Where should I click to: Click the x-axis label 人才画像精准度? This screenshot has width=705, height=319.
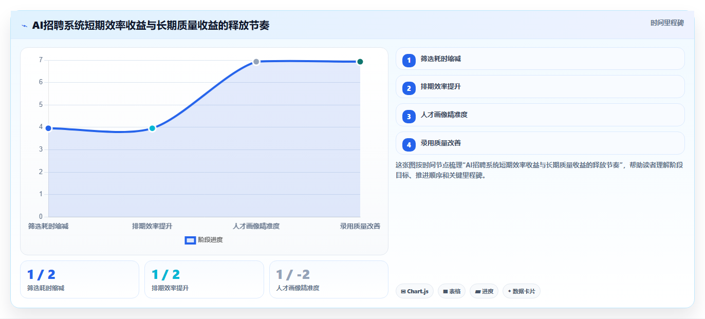click(x=256, y=226)
